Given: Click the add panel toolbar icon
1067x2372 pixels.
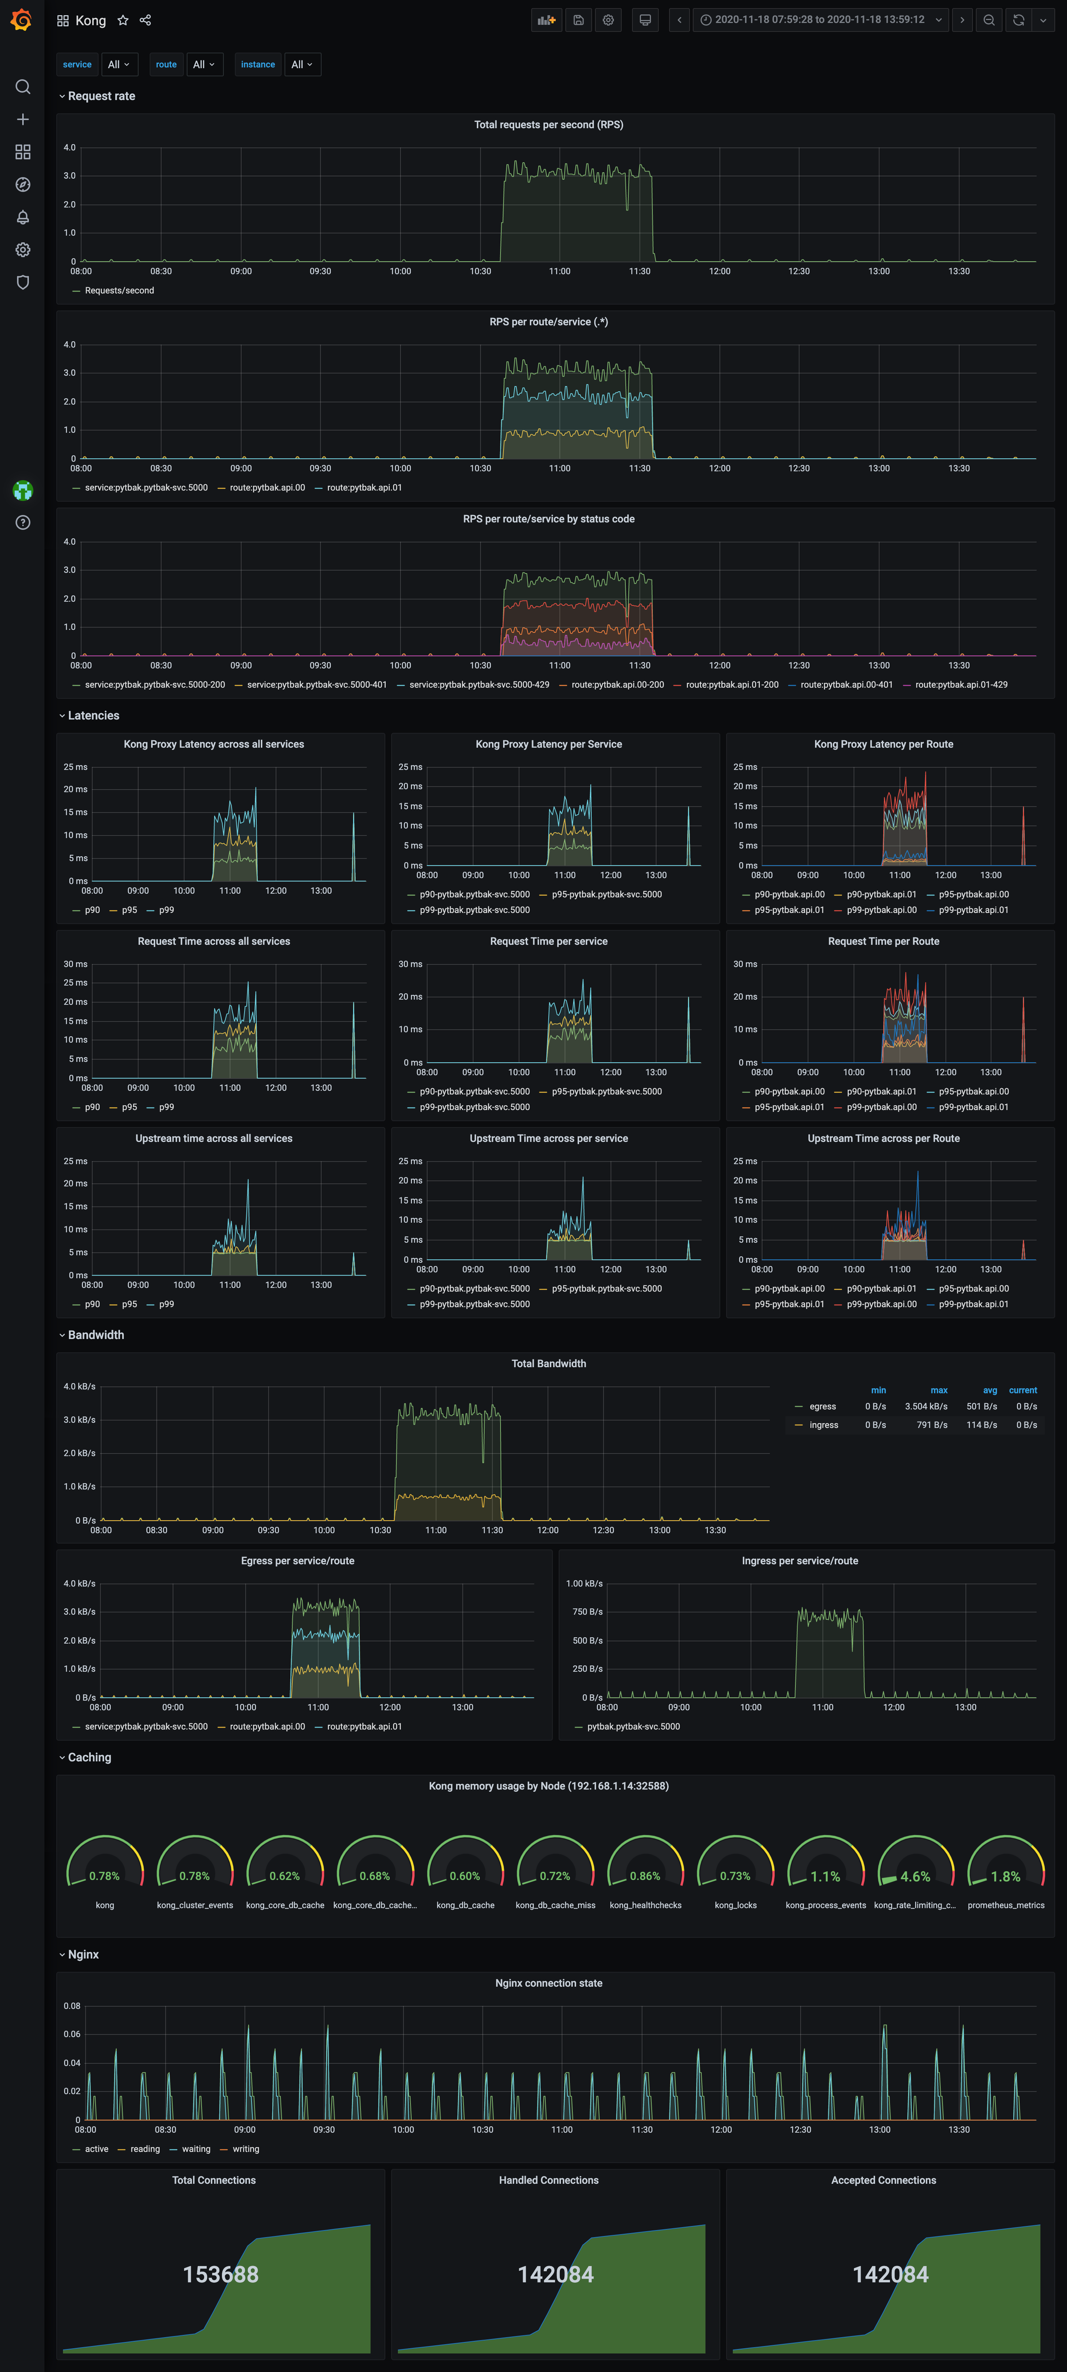Looking at the screenshot, I should (x=546, y=19).
